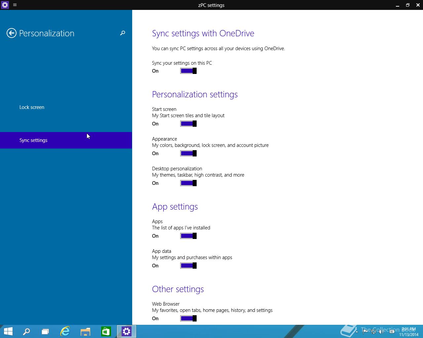
Task: Open the hamburger menu in the title bar
Action: coord(15,5)
